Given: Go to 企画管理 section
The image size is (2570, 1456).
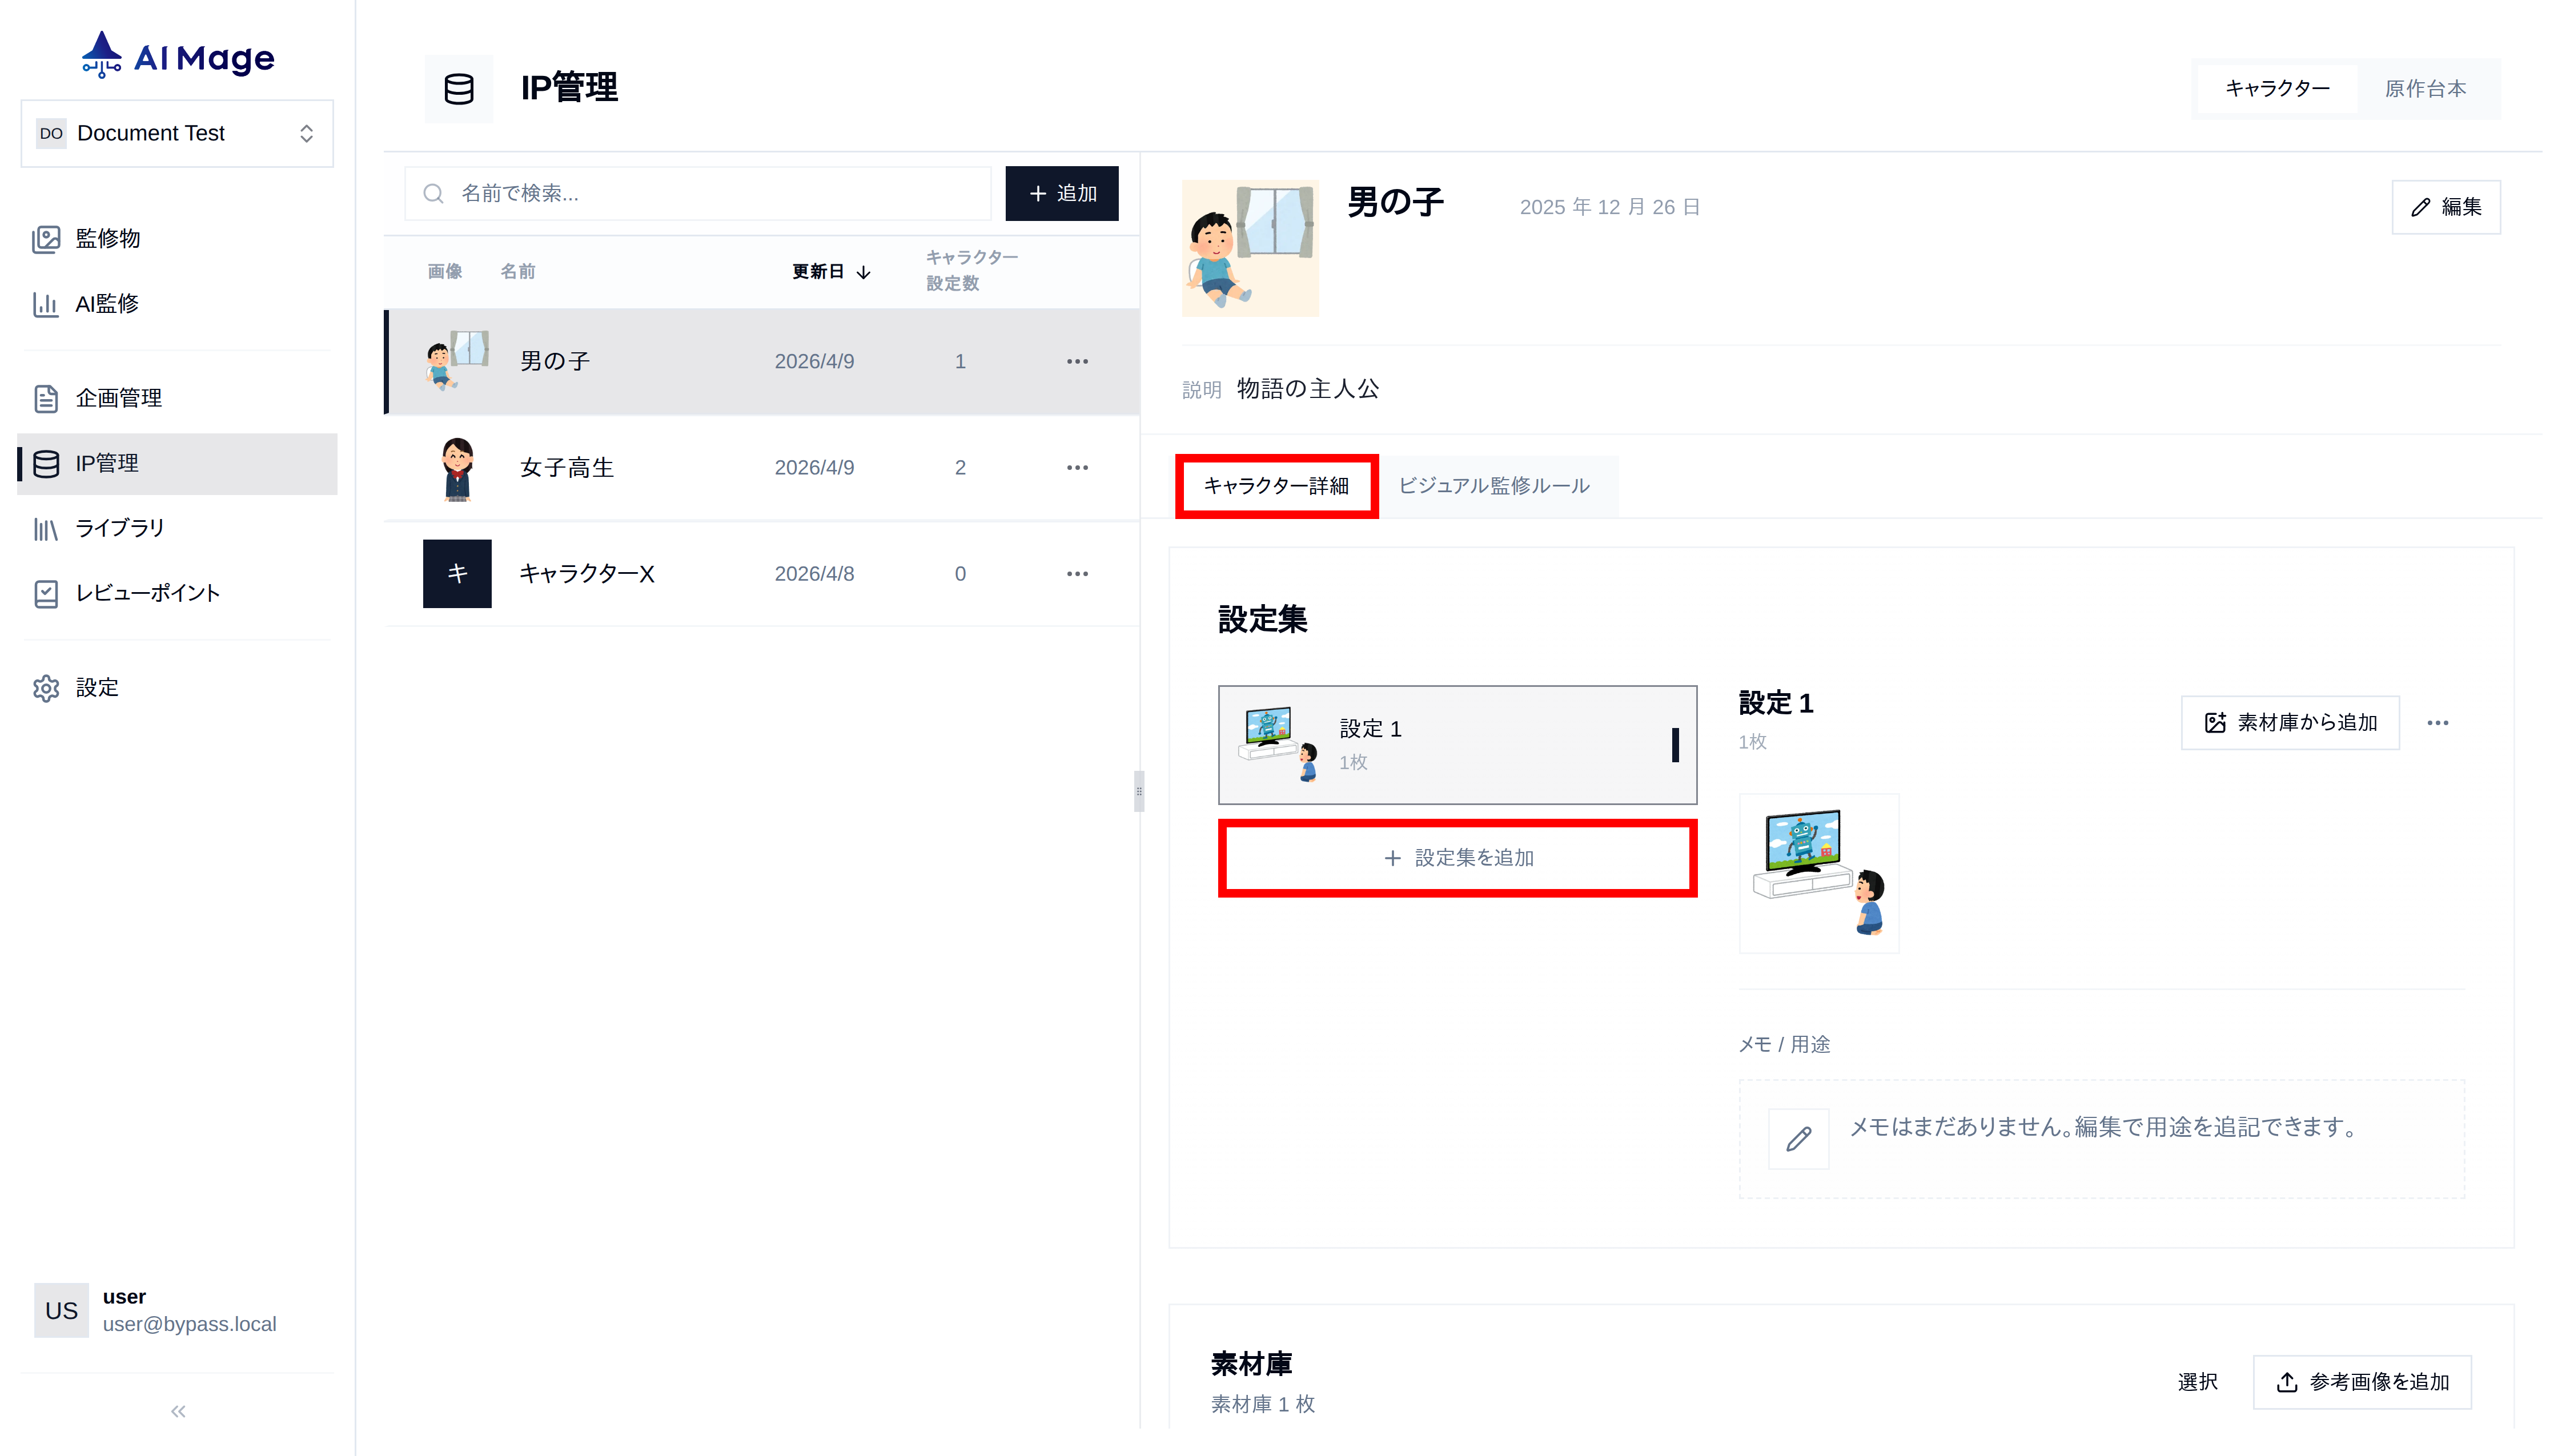Looking at the screenshot, I should pyautogui.click(x=118, y=398).
